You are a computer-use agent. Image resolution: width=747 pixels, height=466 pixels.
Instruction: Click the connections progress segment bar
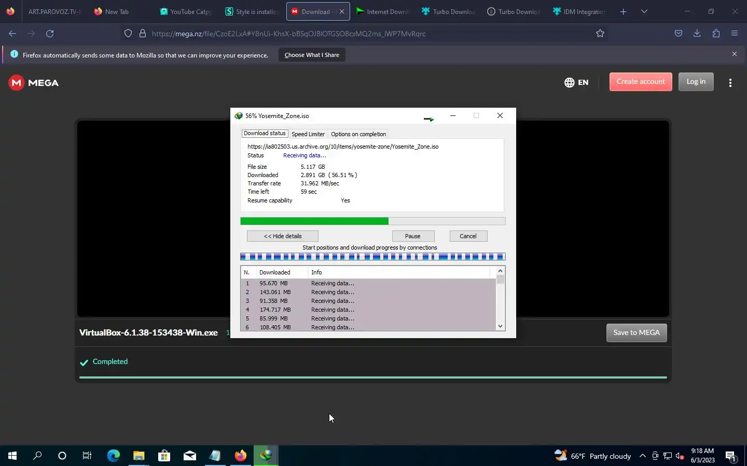click(372, 257)
